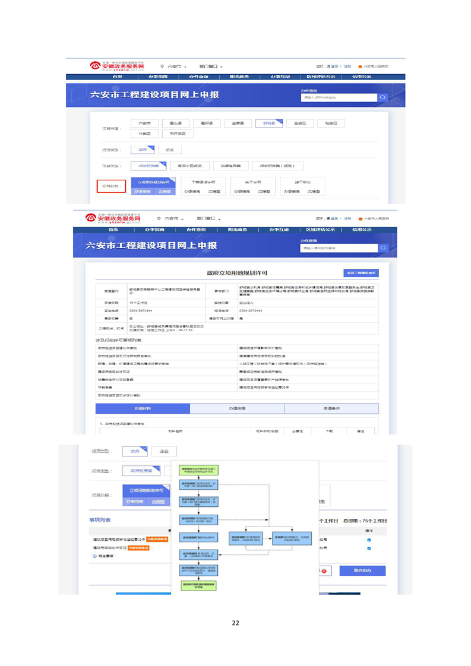Select 霍山县 under 项目所属

point(176,123)
